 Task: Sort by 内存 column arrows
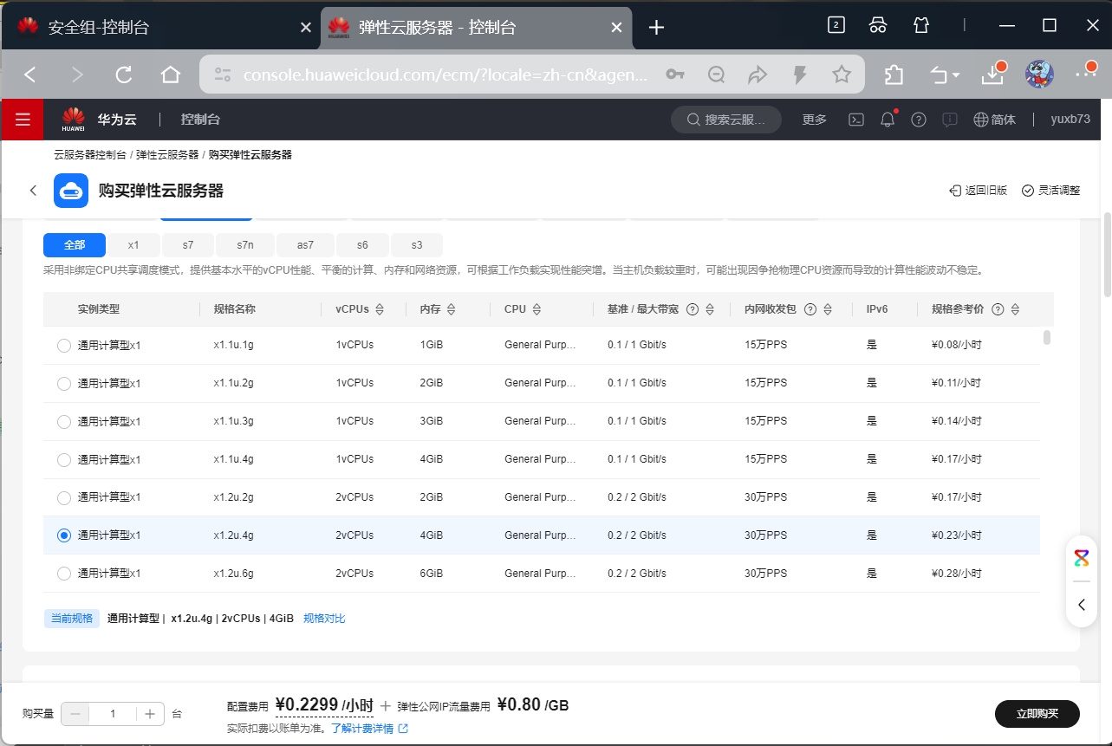[451, 309]
